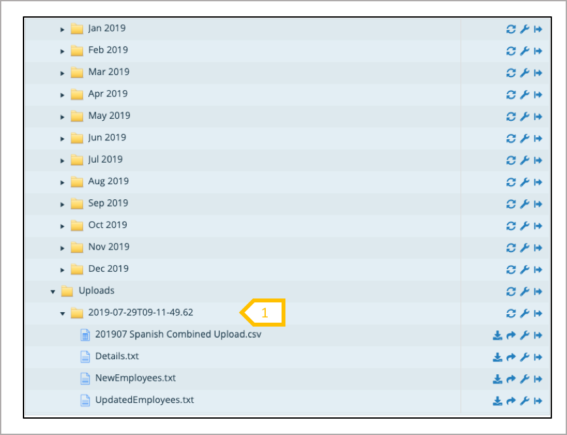Image resolution: width=567 pixels, height=435 pixels.
Task: Download the Details.txt file
Action: 497,357
